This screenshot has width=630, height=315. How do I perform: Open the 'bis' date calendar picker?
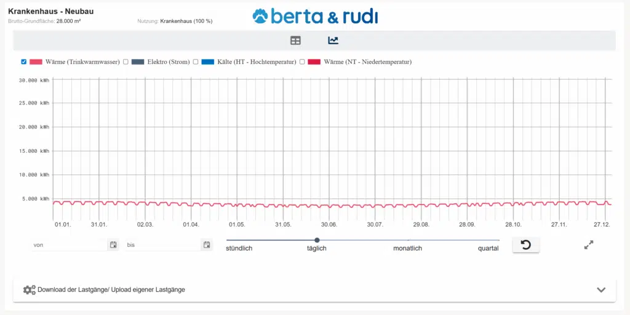pyautogui.click(x=207, y=245)
